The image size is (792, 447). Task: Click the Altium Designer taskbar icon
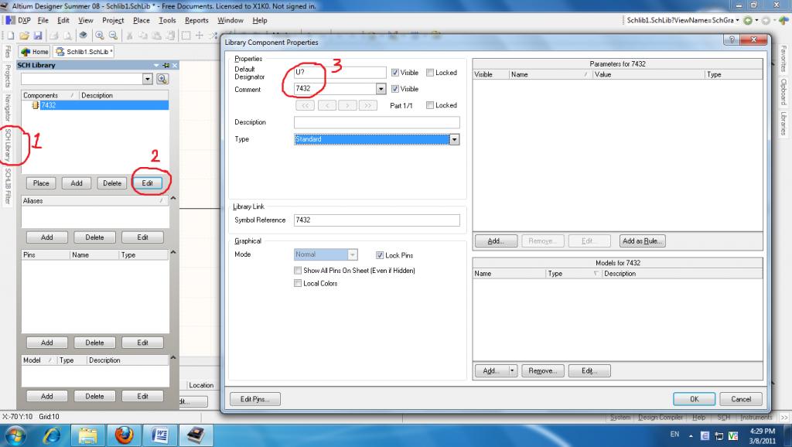(x=196, y=435)
